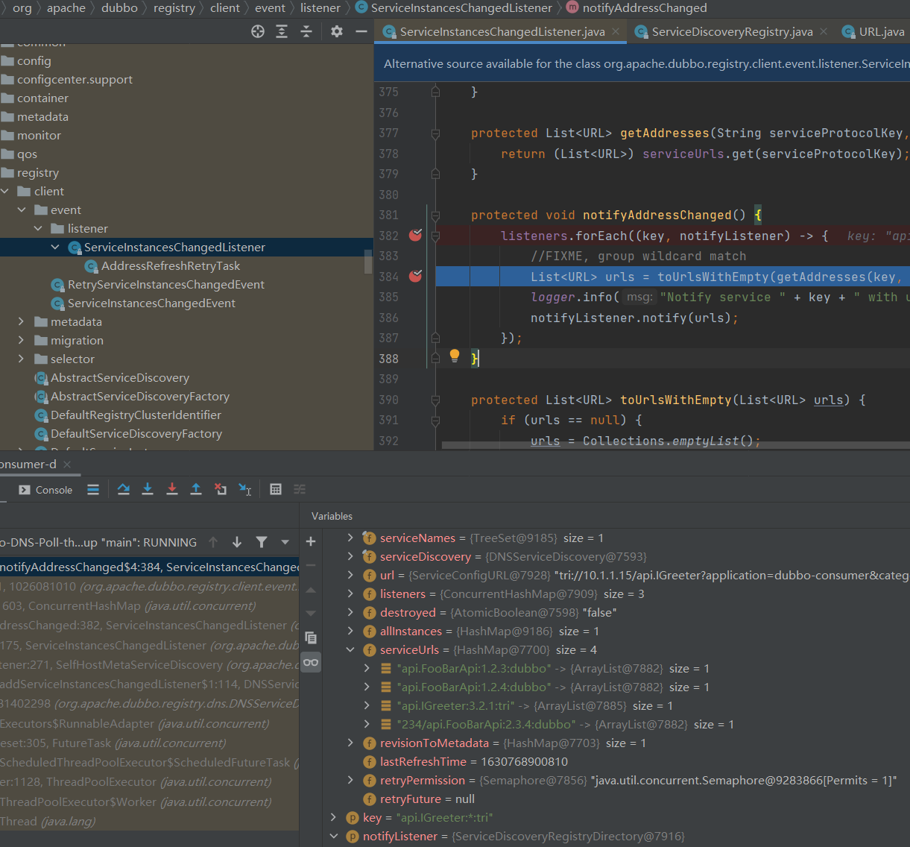910x847 pixels.
Task: Click the filter frames funnel icon
Action: [262, 542]
